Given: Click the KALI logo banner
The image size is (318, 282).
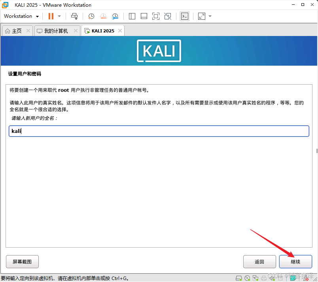Looking at the screenshot, I should pos(159,51).
